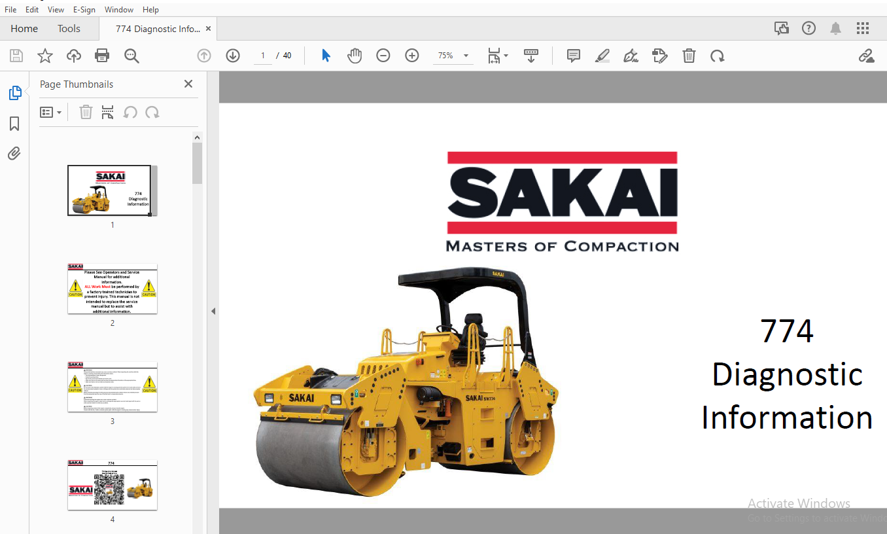Upload file to cloud icon
The width and height of the screenshot is (887, 534).
pos(74,56)
